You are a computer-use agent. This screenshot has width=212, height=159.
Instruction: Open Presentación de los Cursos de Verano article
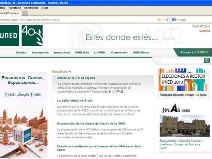pyautogui.click(x=91, y=123)
